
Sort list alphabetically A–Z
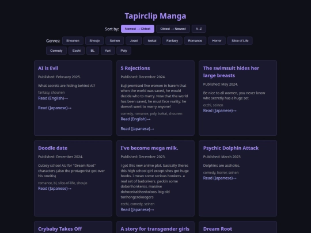click(199, 29)
